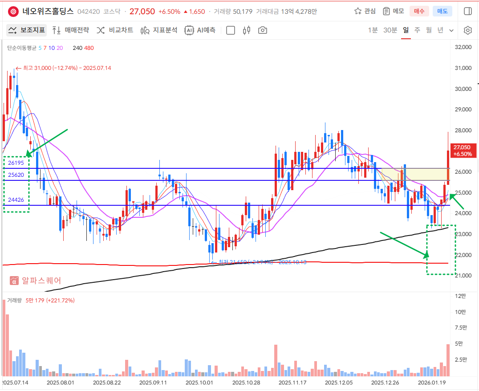
Task: Open the 메모 note for this stock
Action: click(x=393, y=11)
